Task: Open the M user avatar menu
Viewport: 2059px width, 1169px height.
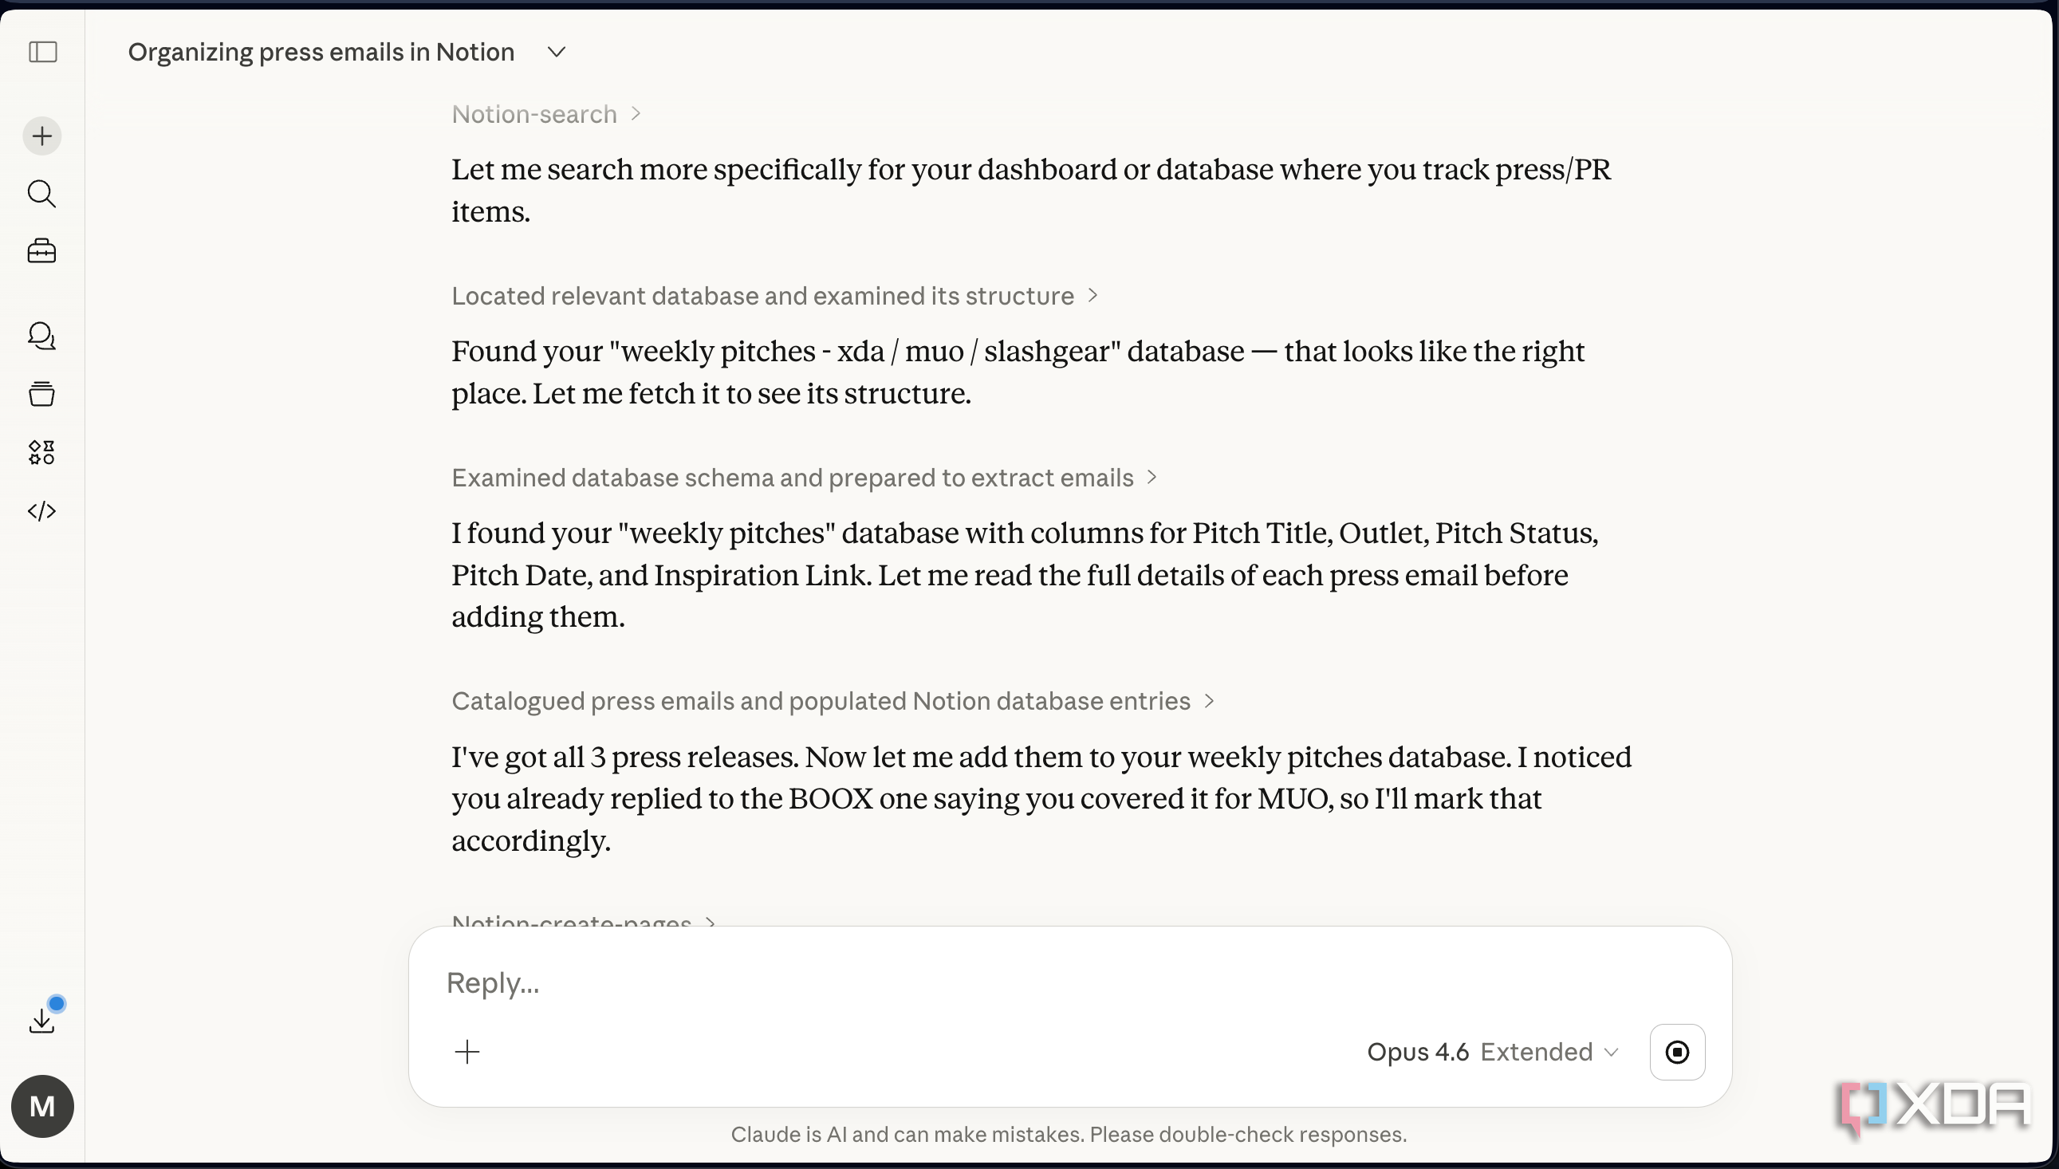Action: [42, 1106]
